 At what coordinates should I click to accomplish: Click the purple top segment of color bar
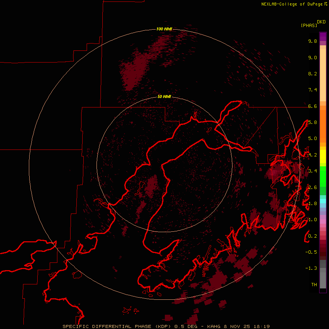323,37
